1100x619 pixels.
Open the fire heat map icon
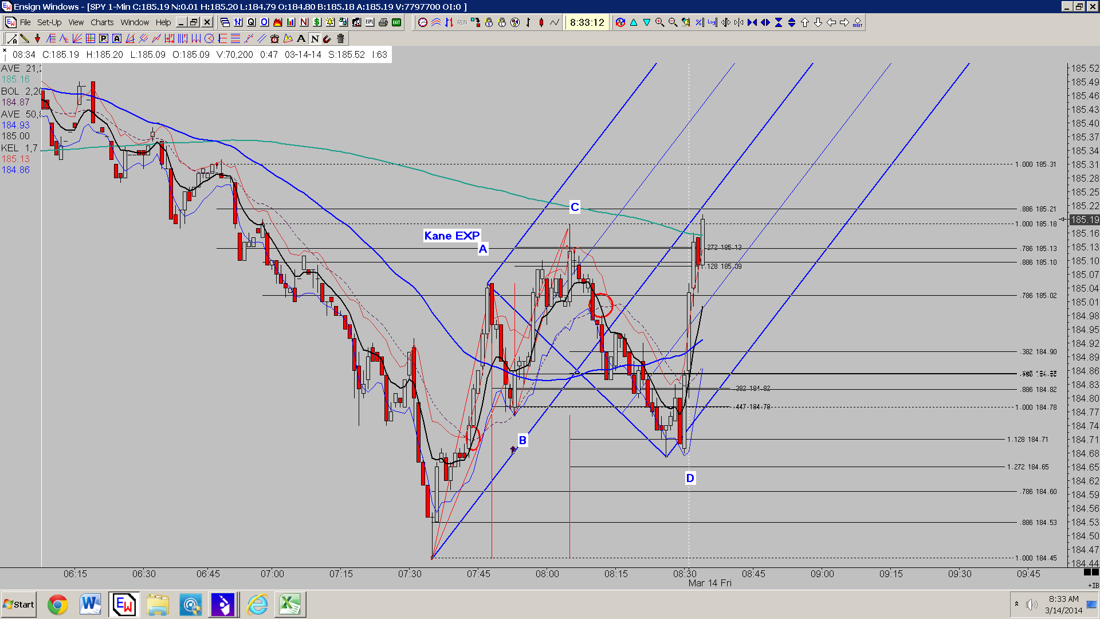277,22
